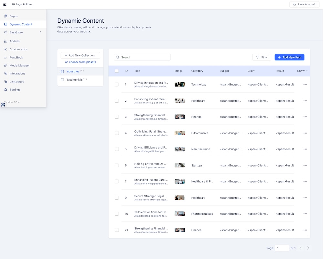This screenshot has width=323, height=259.
Task: Tick the select-all checkbox in header
Action: pos(117,71)
